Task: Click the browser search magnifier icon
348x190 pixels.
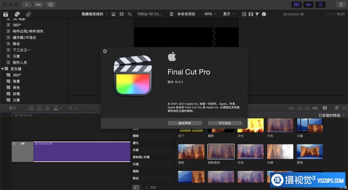Action: pos(130,14)
